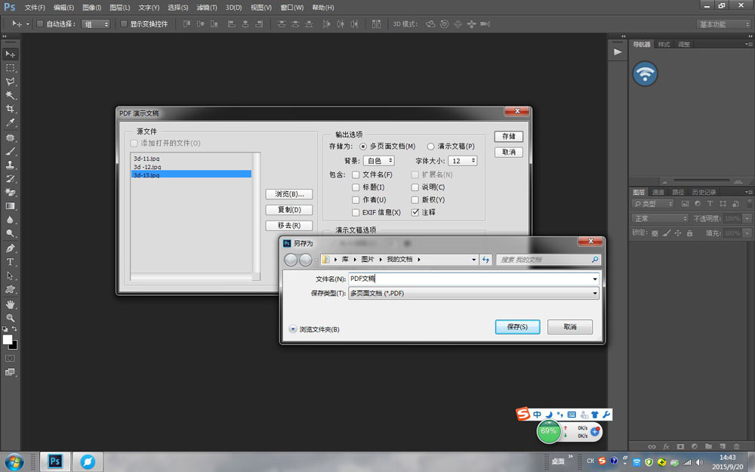
Task: Switch to the 样式 styles tab
Action: click(x=664, y=45)
